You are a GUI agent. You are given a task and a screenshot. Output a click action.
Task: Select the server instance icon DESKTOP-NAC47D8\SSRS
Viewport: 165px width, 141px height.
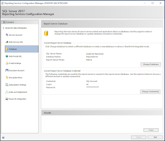3,28
